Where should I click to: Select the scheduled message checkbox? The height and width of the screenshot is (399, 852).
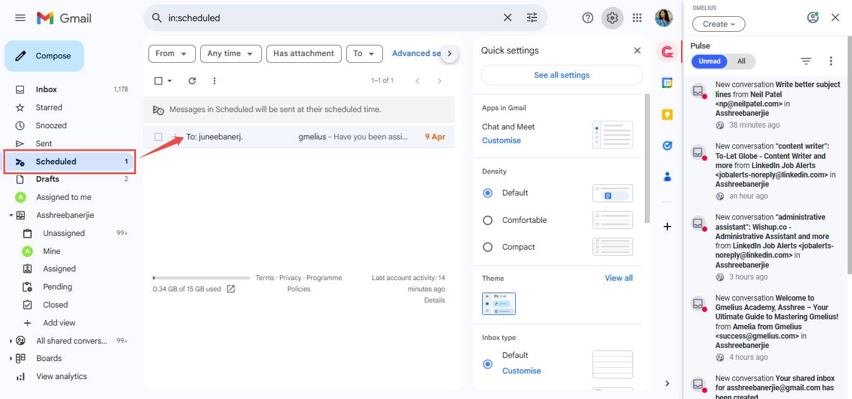coord(158,137)
